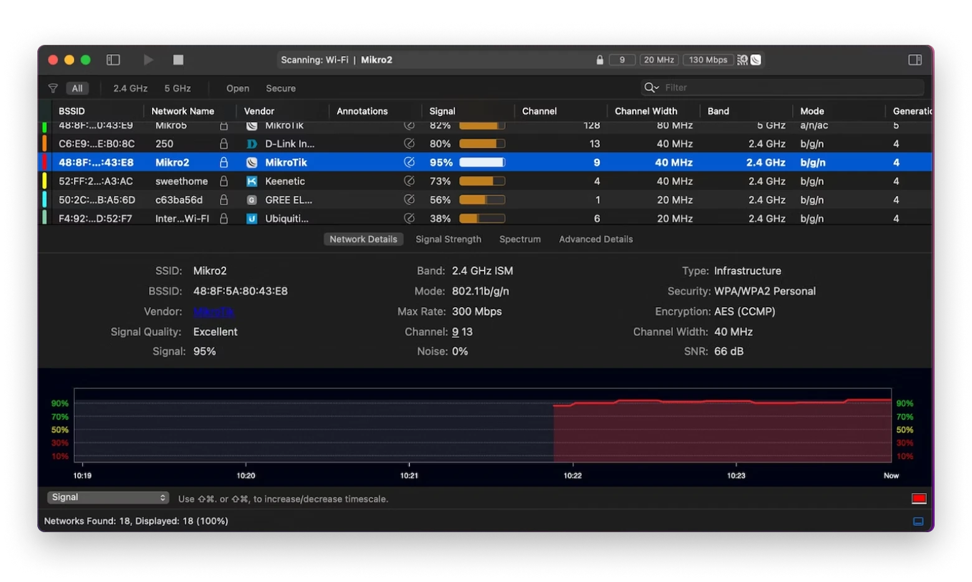972x582 pixels.
Task: Click the red graph color swatch at bottom right
Action: pyautogui.click(x=919, y=499)
